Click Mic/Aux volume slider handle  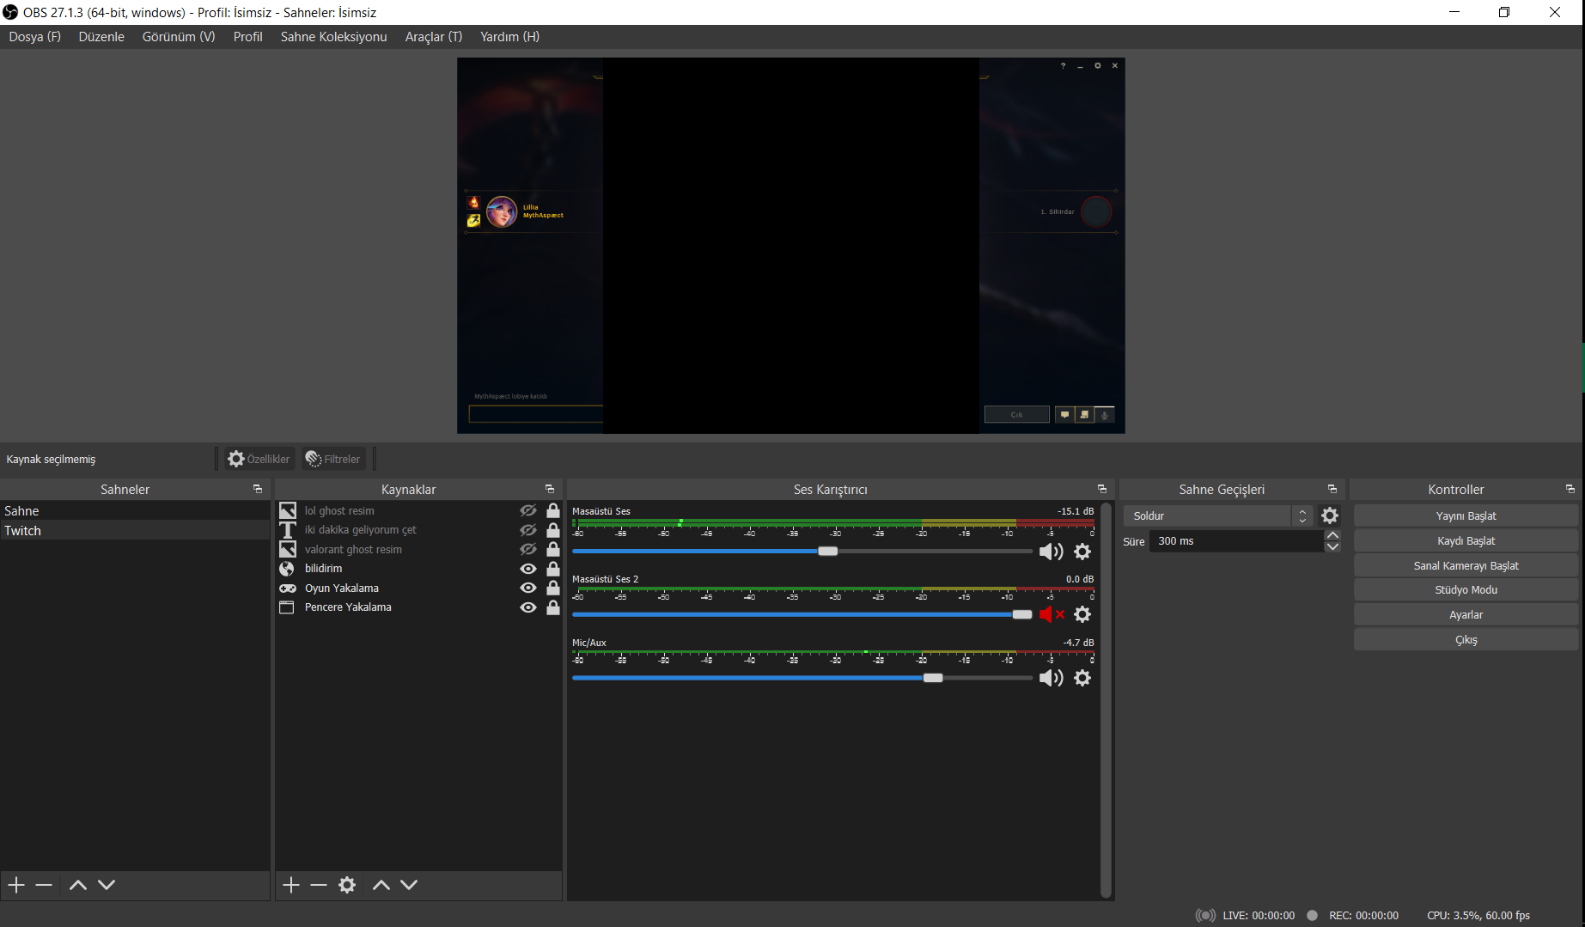coord(933,678)
